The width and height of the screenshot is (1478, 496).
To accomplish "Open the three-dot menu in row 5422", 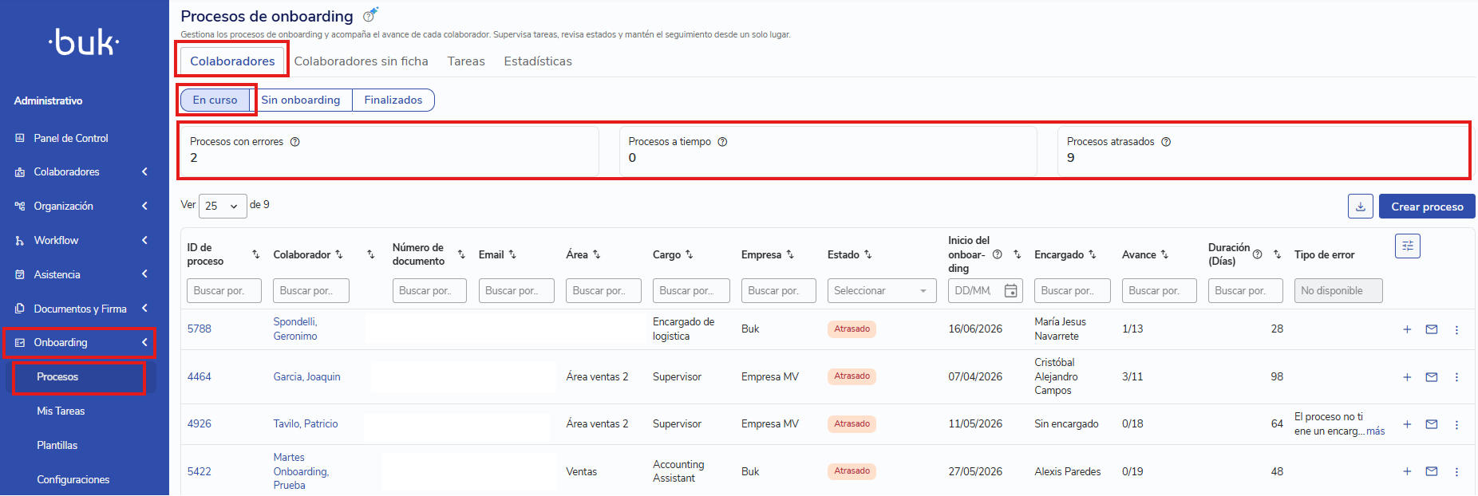I will pos(1456,472).
